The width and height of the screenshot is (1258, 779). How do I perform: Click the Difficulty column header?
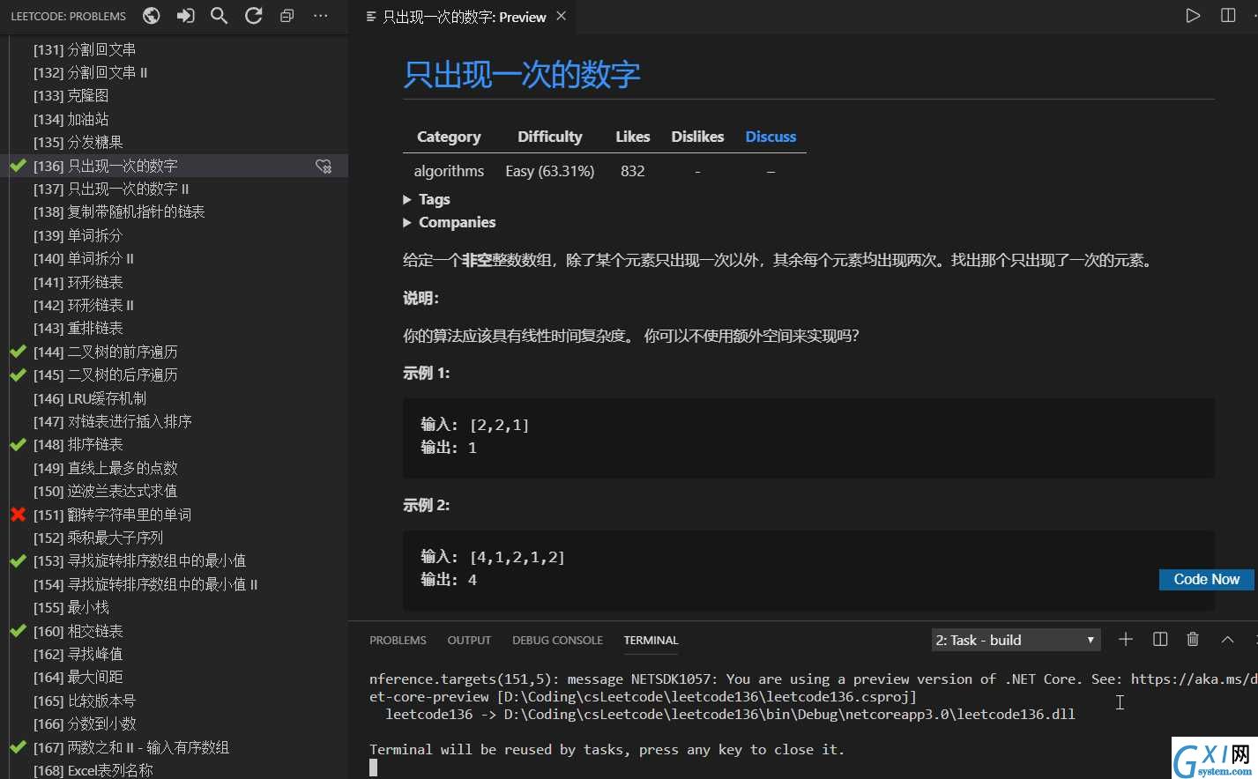pos(549,137)
